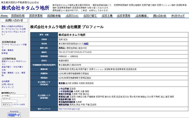Open the サイトマップ navigation tab
Image resolution: width=189 pixels, height=118 pixels.
pyautogui.click(x=178, y=16)
